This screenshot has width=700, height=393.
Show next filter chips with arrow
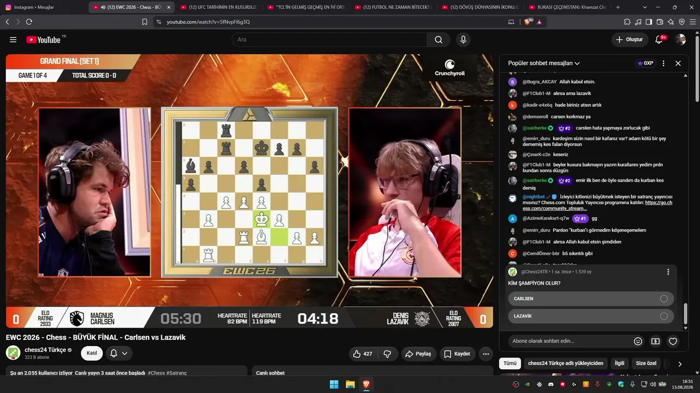(680, 364)
